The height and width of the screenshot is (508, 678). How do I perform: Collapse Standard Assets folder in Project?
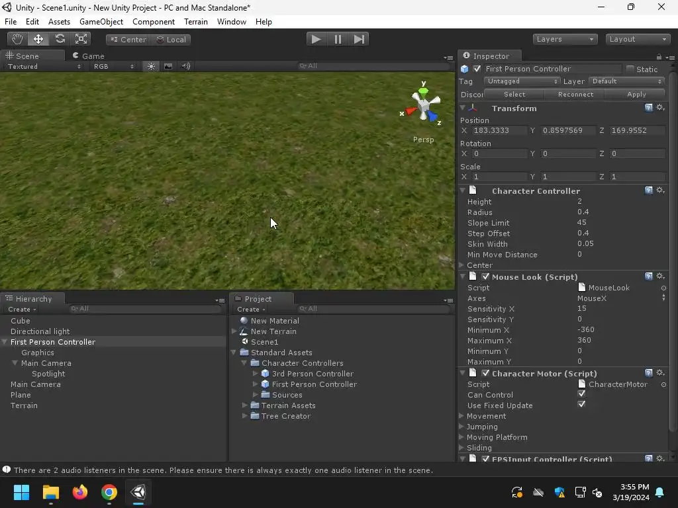pos(234,353)
